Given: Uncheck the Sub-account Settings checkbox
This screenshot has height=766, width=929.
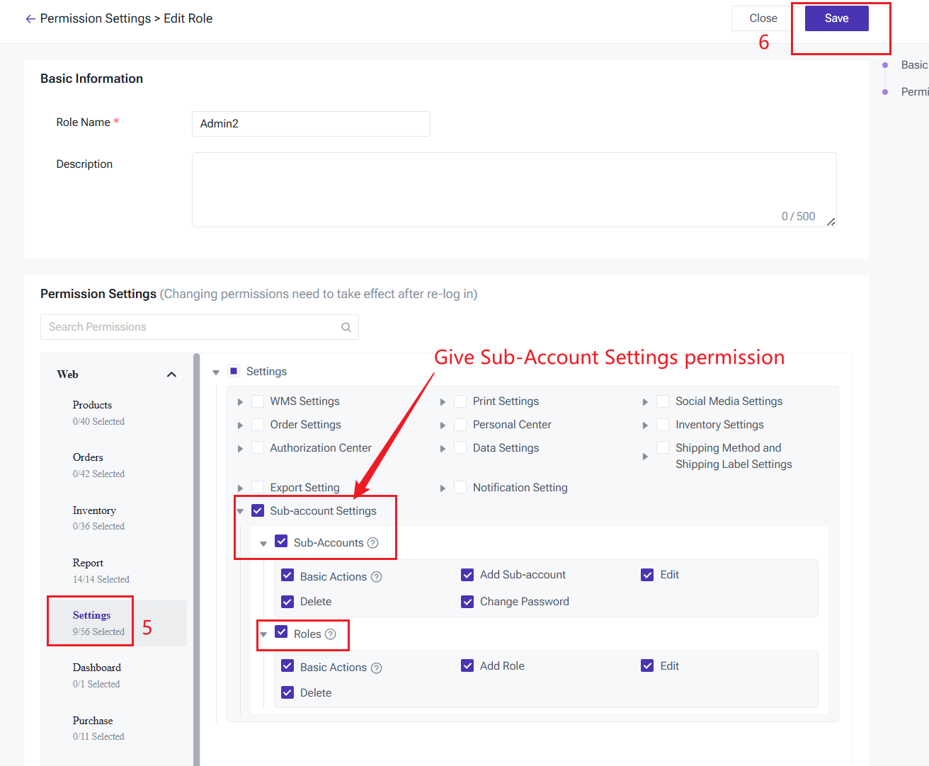Looking at the screenshot, I should point(258,510).
